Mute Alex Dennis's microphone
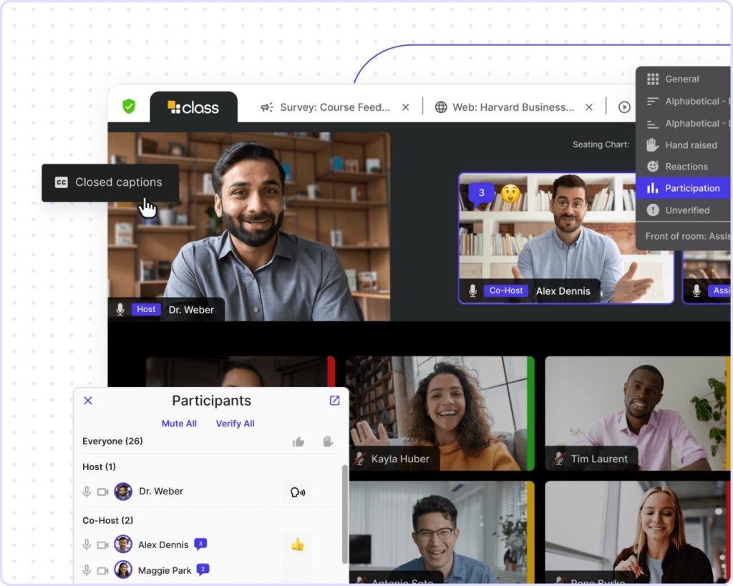Viewport: 733px width, 586px height. pos(87,545)
